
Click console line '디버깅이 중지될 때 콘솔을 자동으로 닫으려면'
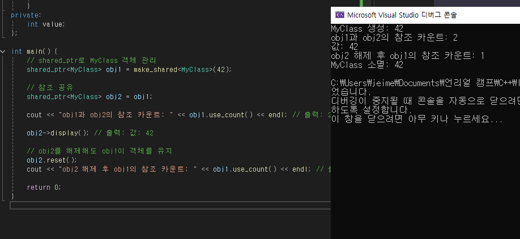(x=425, y=101)
